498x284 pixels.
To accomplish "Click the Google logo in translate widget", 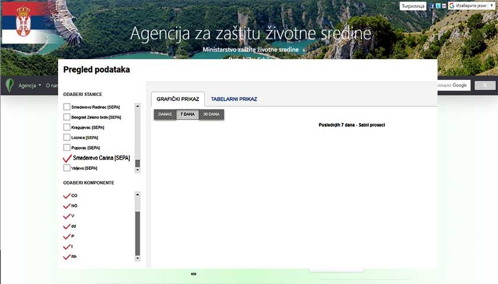I will tap(452, 6).
